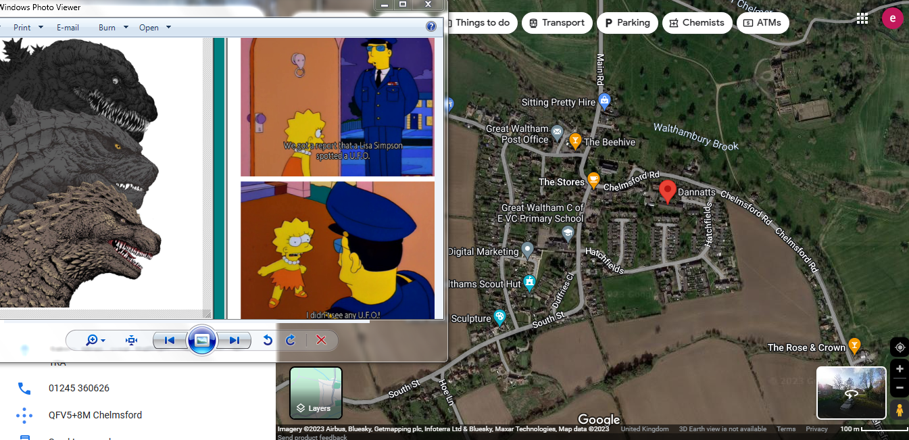Start the slide show in Photo Viewer
The width and height of the screenshot is (909, 440).
click(x=201, y=340)
